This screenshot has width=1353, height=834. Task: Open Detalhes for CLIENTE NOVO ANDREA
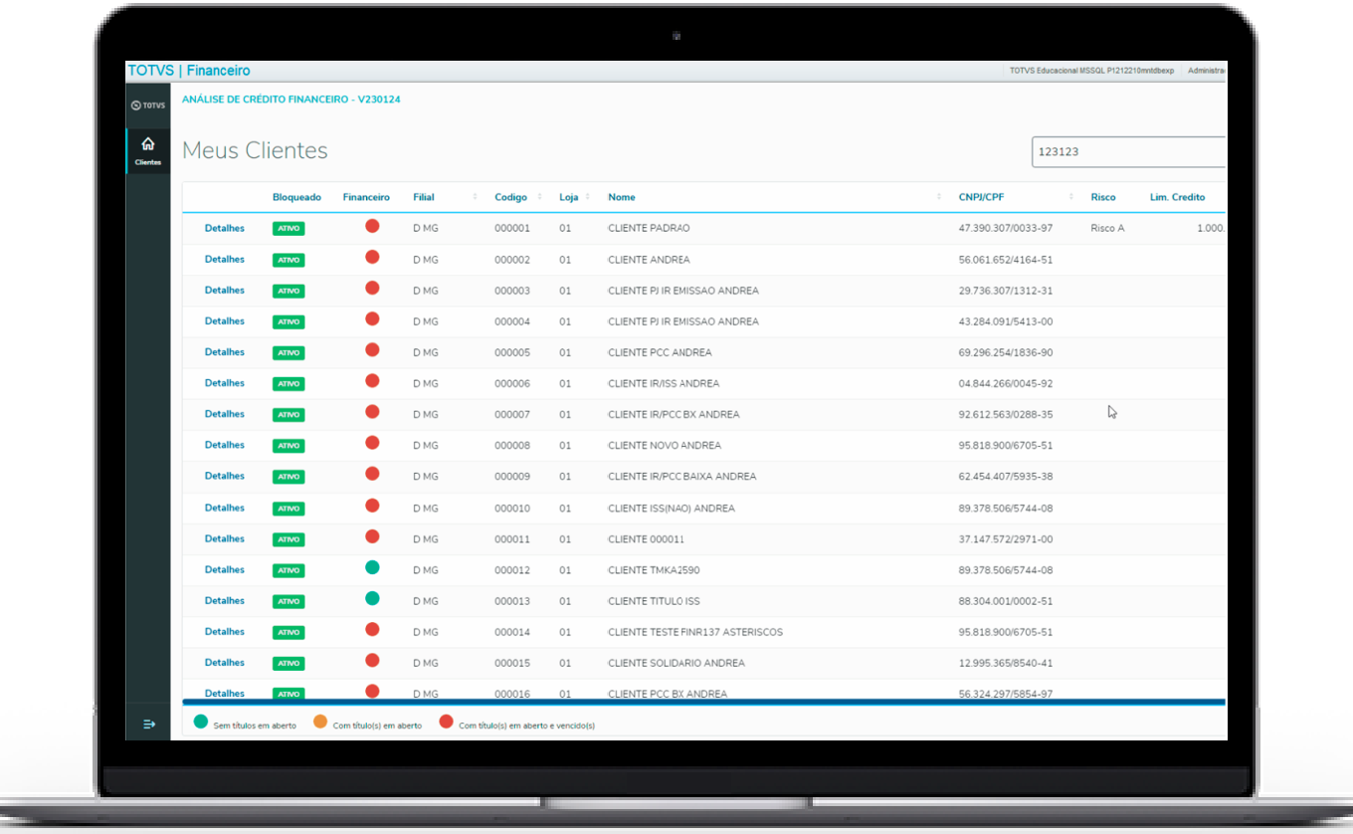(224, 445)
